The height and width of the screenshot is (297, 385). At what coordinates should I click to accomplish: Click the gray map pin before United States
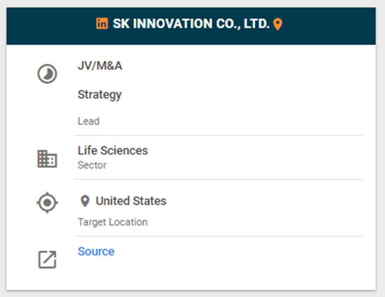coord(85,201)
